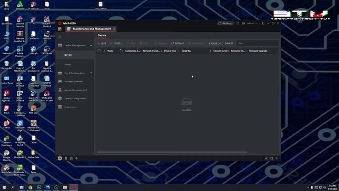Click the Export Device button
Screen dimensions: 339x191
pyautogui.click(x=216, y=44)
